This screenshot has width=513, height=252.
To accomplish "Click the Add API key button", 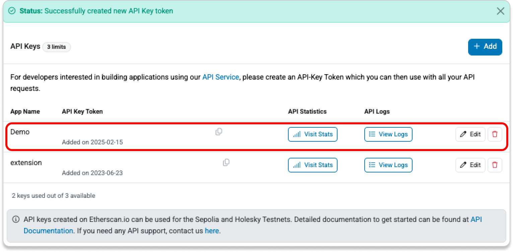I will [485, 46].
